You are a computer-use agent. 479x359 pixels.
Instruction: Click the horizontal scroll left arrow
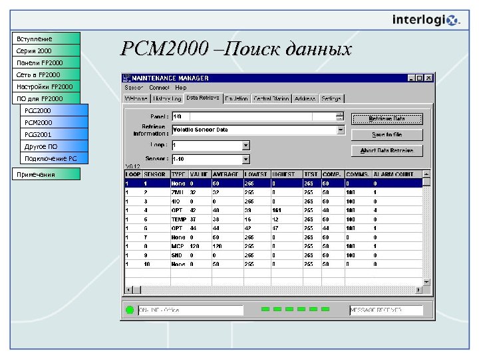coord(128,290)
